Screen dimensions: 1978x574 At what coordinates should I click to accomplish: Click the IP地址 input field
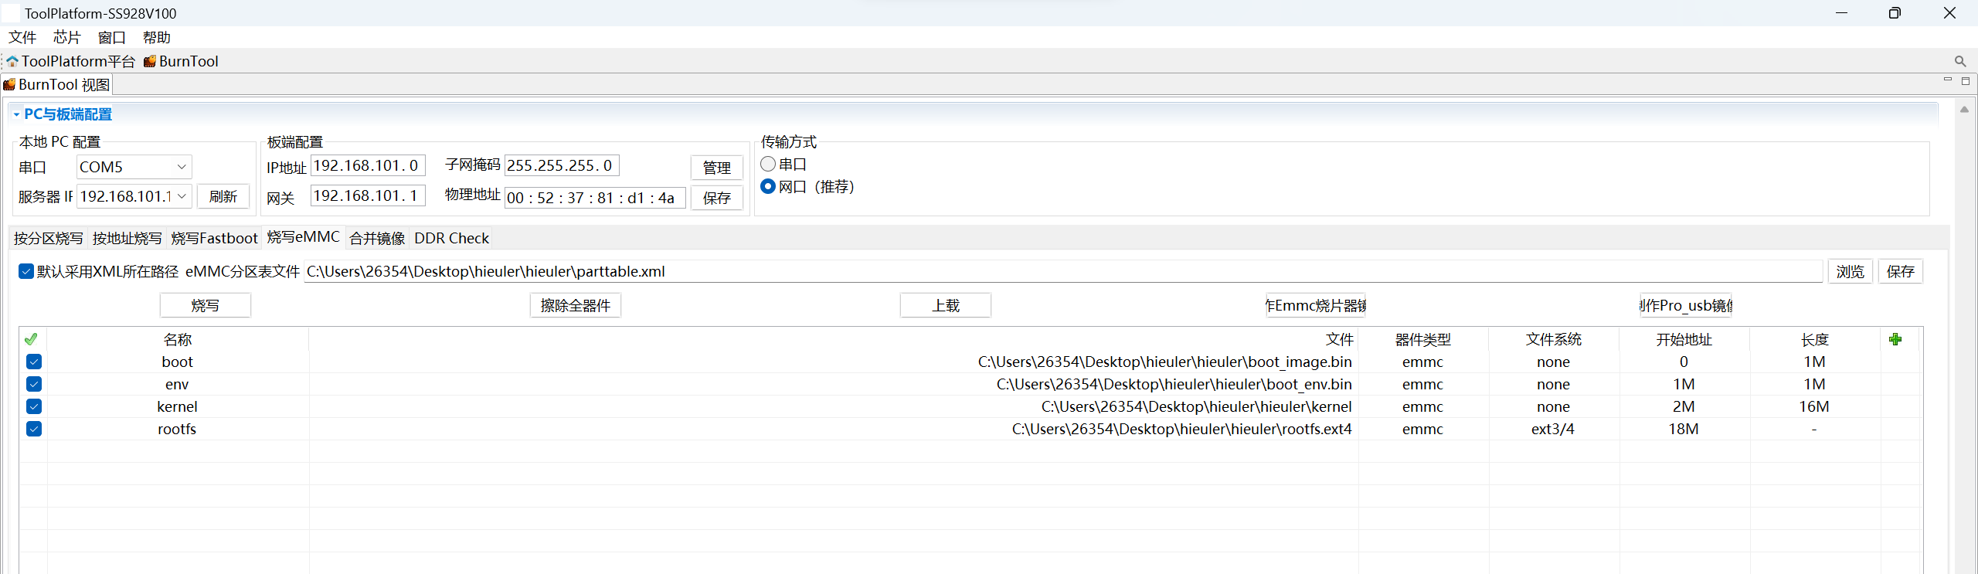coord(367,165)
